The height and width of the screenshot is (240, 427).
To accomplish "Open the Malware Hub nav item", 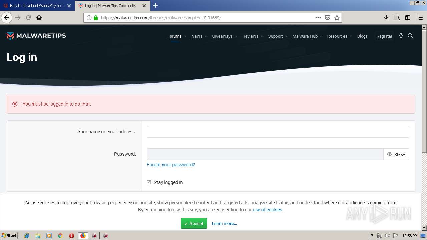I will click(305, 36).
